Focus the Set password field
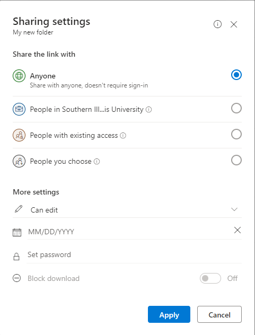The height and width of the screenshot is (335, 255). pos(134,254)
